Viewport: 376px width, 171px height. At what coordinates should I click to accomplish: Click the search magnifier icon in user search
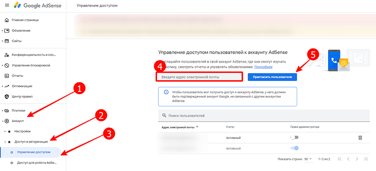(x=164, y=115)
